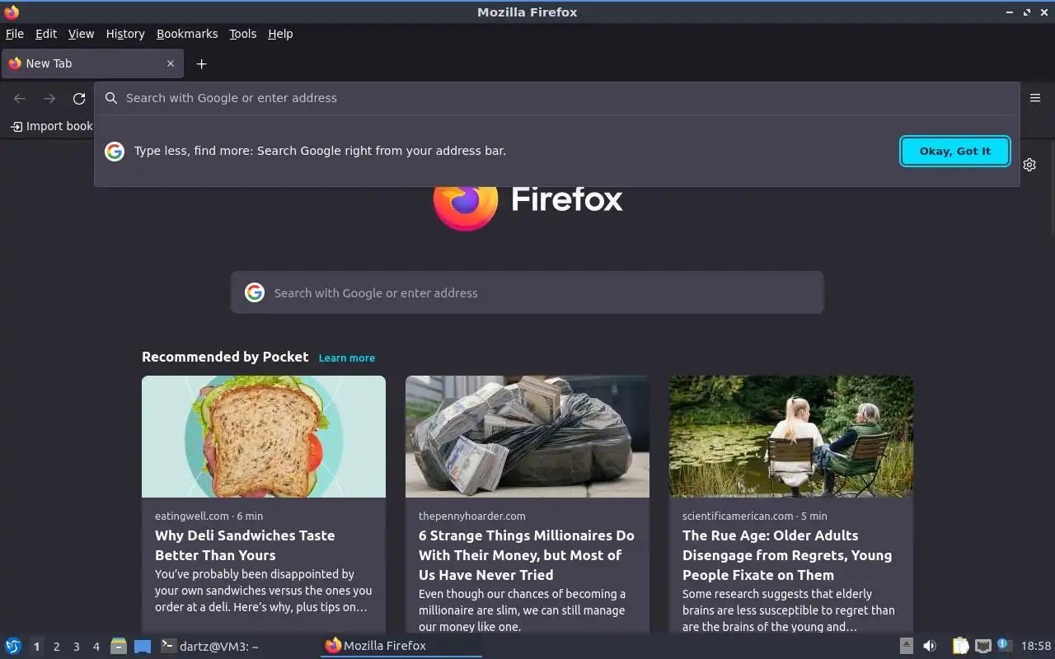Open Why Deli Sandwiches Taste Better headline
The image size is (1055, 659).
point(245,545)
